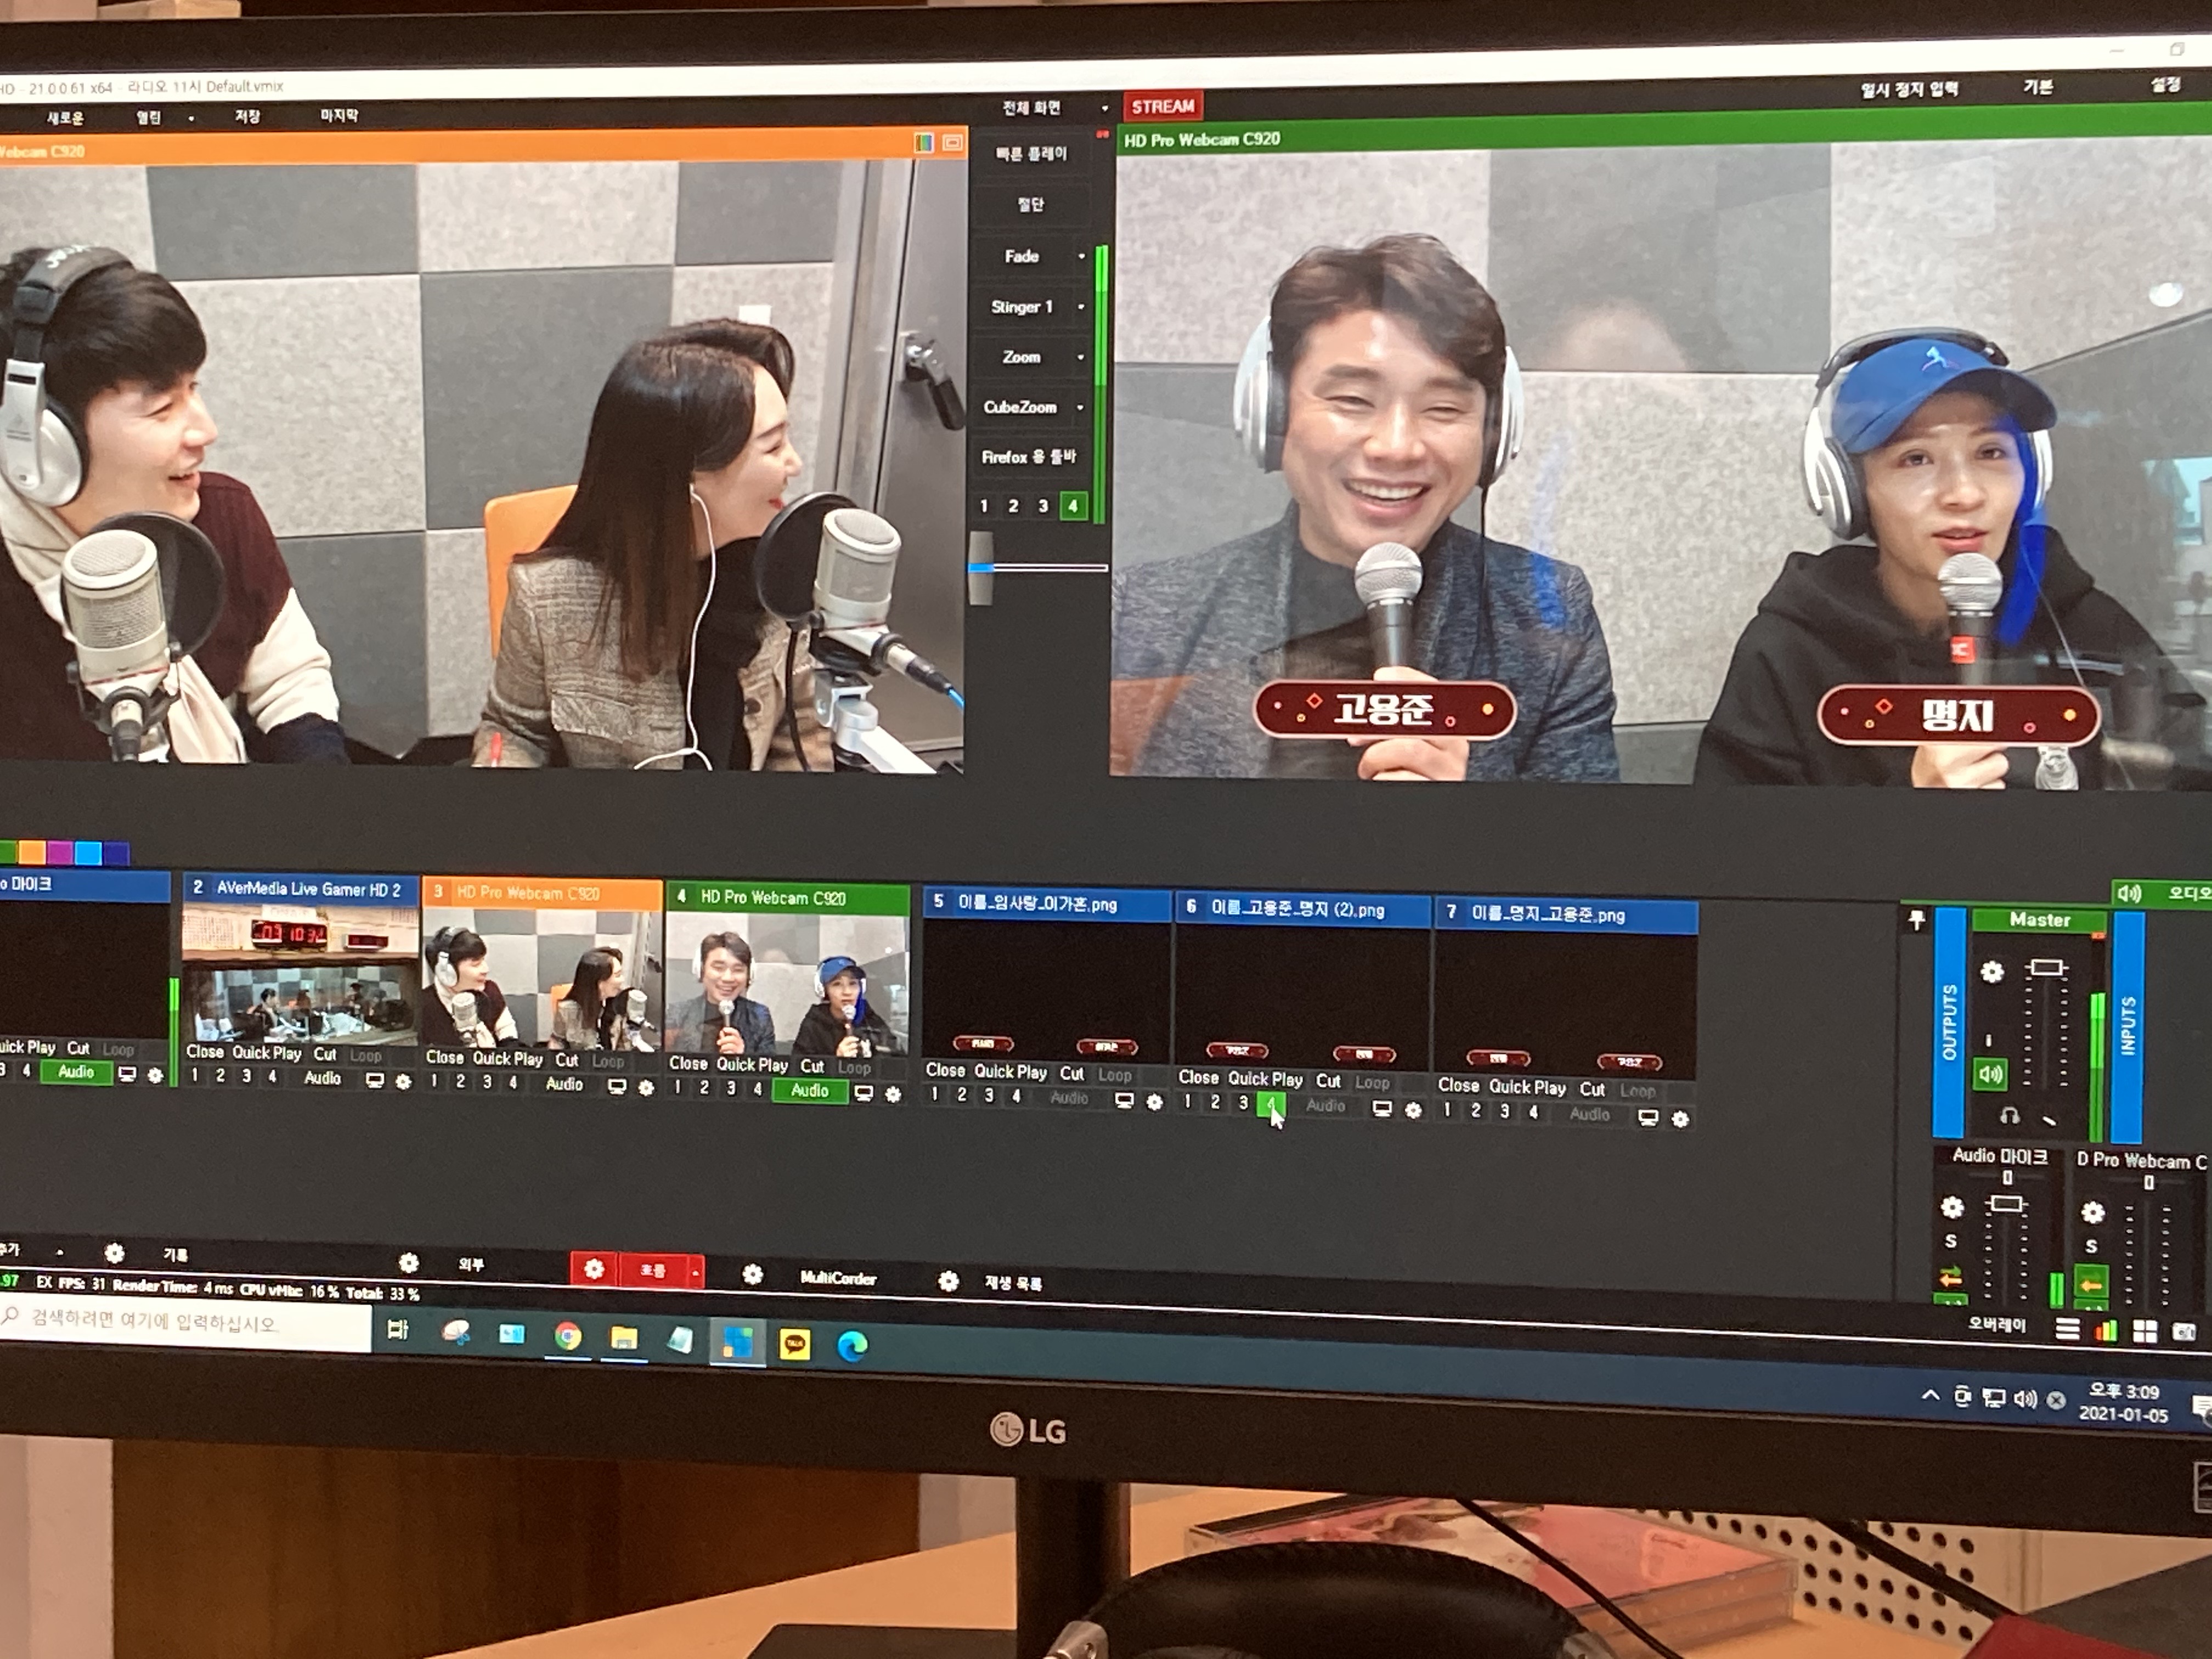This screenshot has height=1659, width=2212.
Task: Open MultiCorder settings gear
Action: [x=753, y=1274]
